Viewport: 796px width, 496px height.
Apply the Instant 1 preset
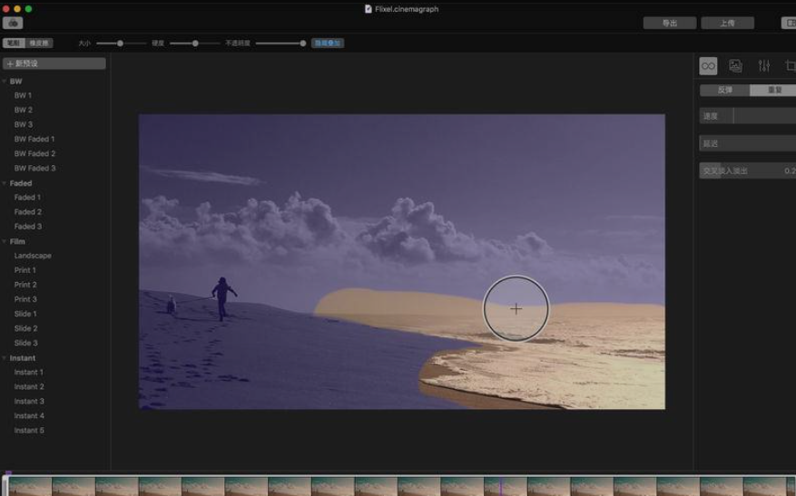(28, 373)
